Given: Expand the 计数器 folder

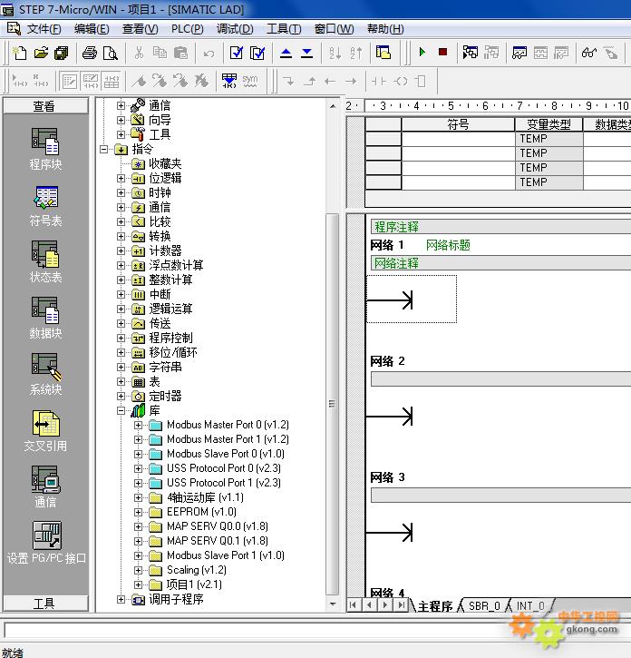Looking at the screenshot, I should click(x=121, y=250).
